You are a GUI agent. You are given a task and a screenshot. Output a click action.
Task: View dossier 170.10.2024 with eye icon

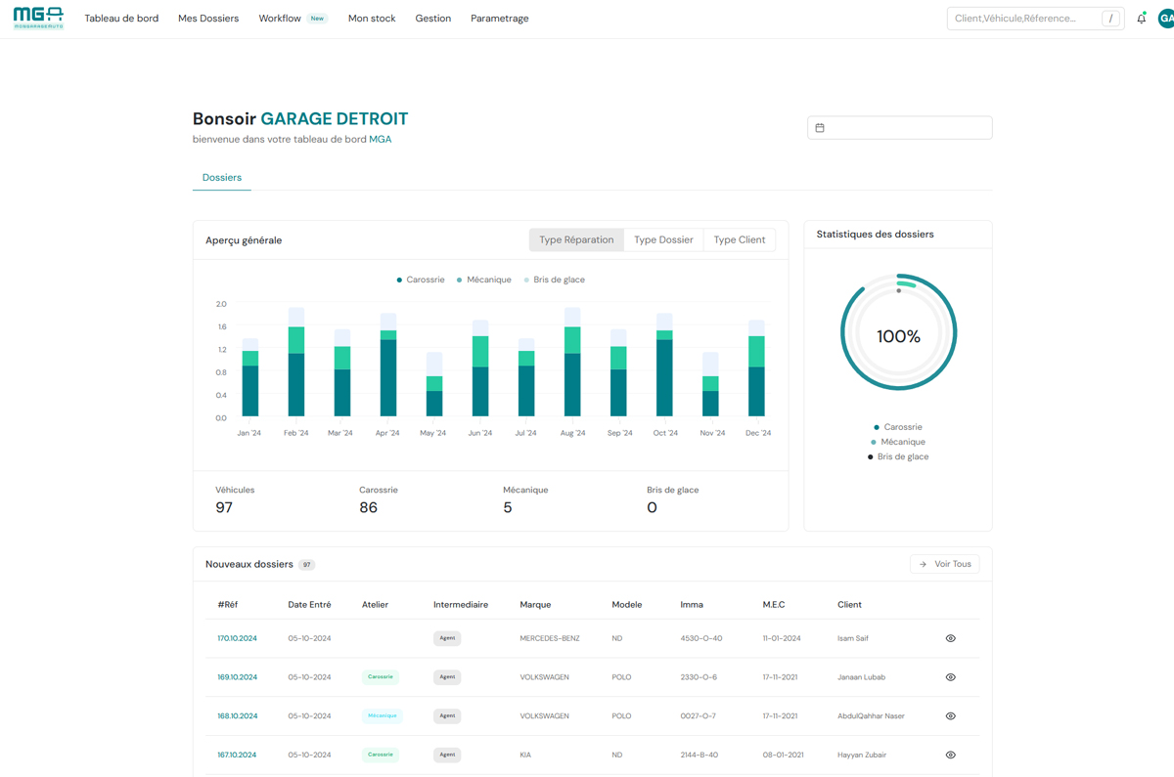point(950,638)
